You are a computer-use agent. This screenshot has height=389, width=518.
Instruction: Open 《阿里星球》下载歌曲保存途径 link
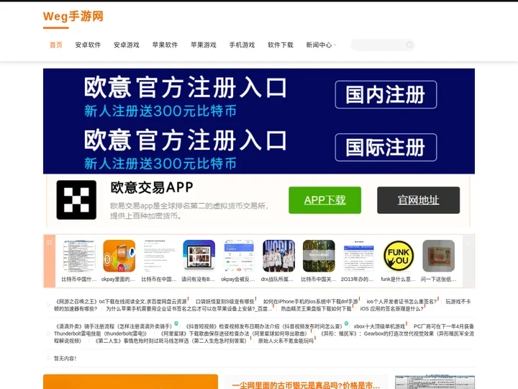(235, 334)
